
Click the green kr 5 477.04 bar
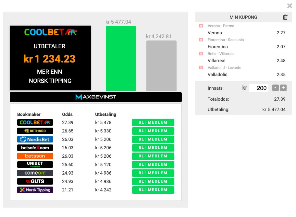pyautogui.click(x=121, y=58)
